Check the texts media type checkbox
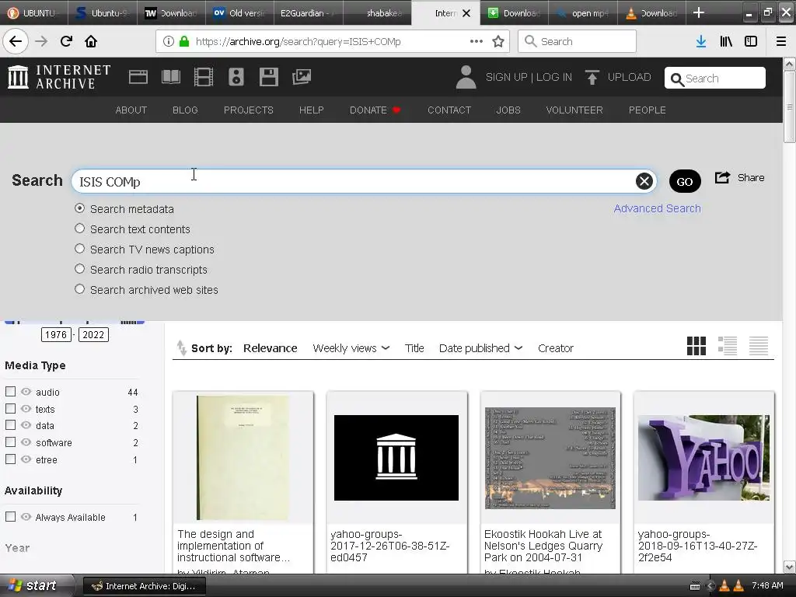The width and height of the screenshot is (796, 597). click(x=10, y=408)
